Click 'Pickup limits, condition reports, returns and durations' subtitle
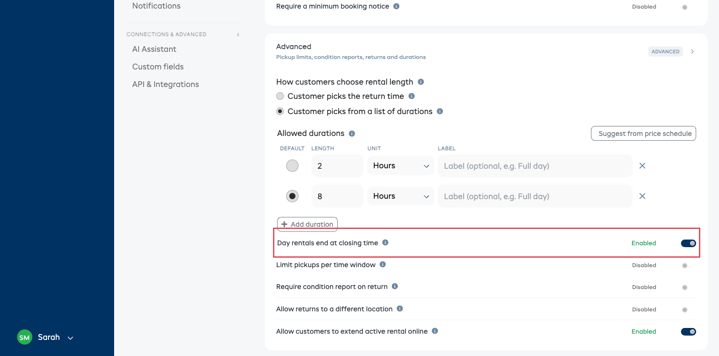The image size is (719, 356). (351, 57)
